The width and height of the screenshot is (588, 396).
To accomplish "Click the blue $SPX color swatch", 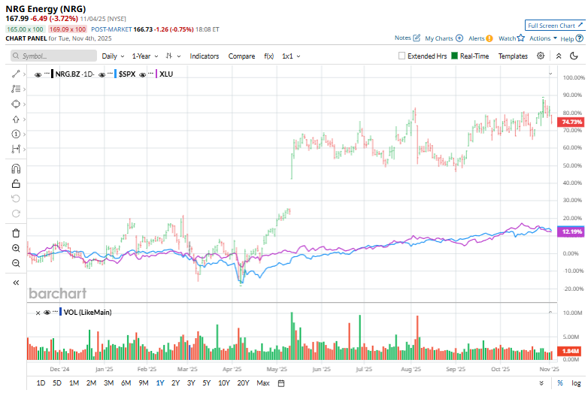I will [x=116, y=74].
